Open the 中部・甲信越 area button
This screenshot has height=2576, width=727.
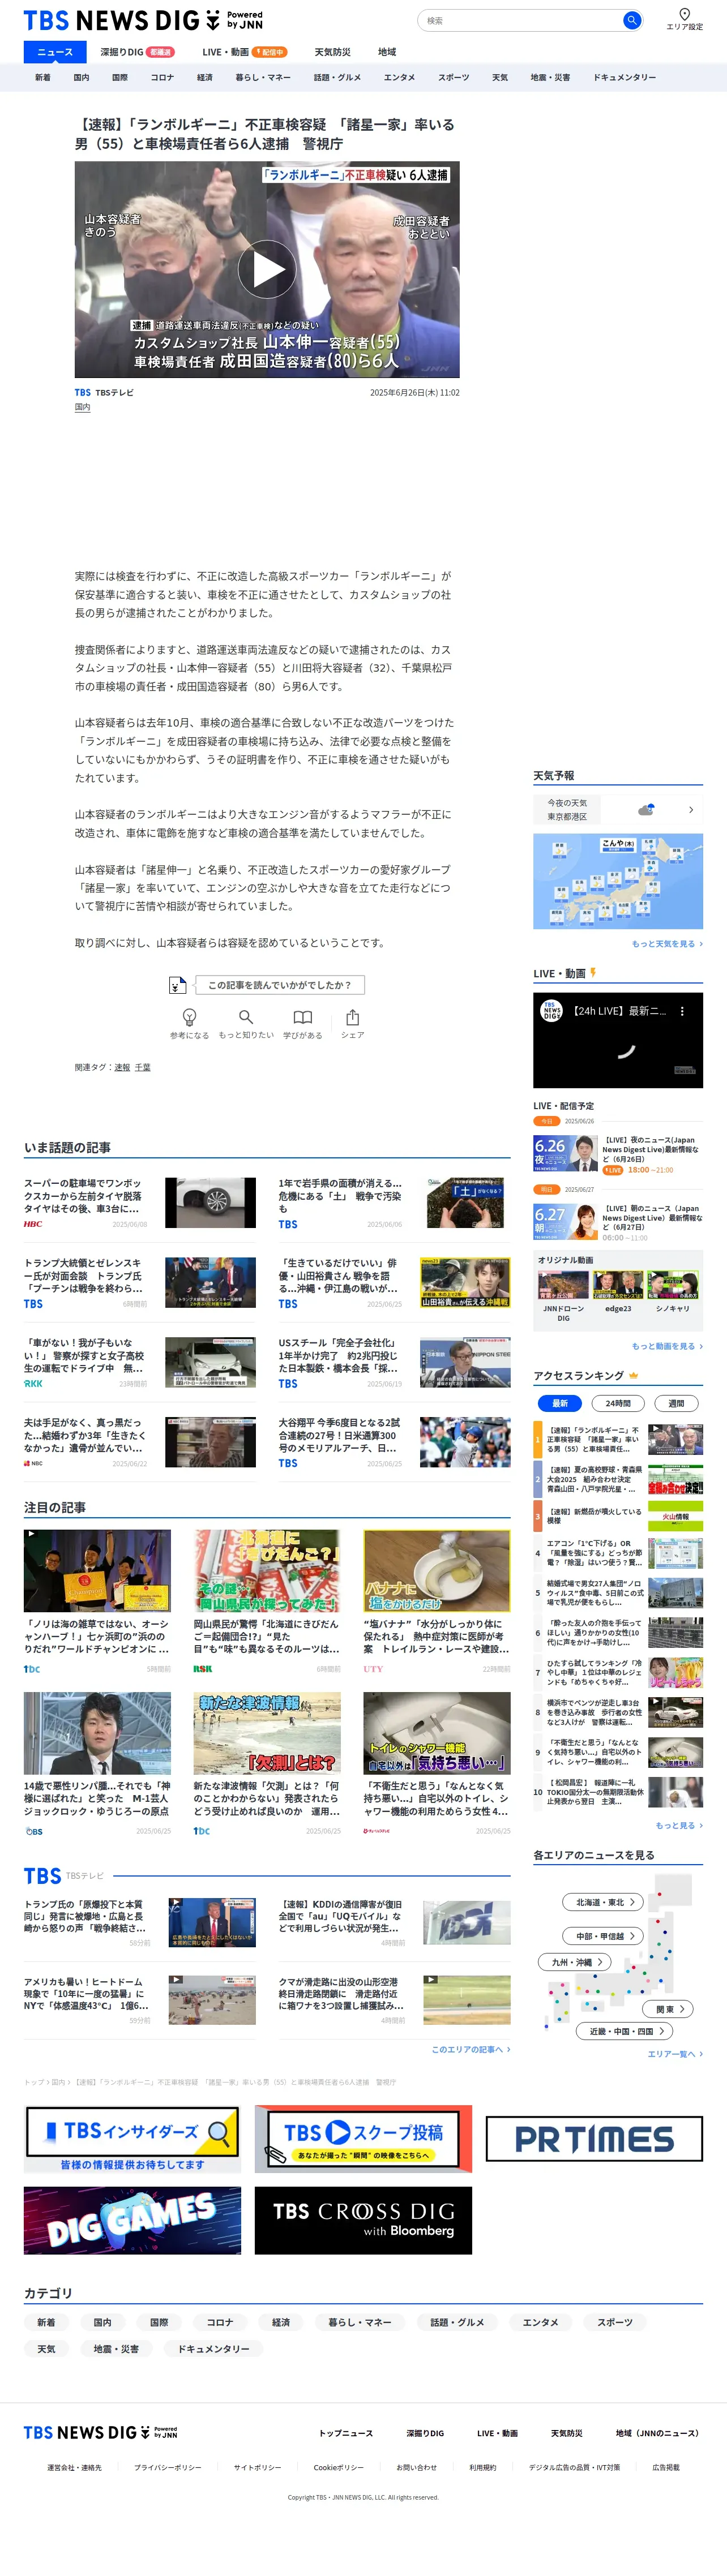click(x=604, y=1936)
